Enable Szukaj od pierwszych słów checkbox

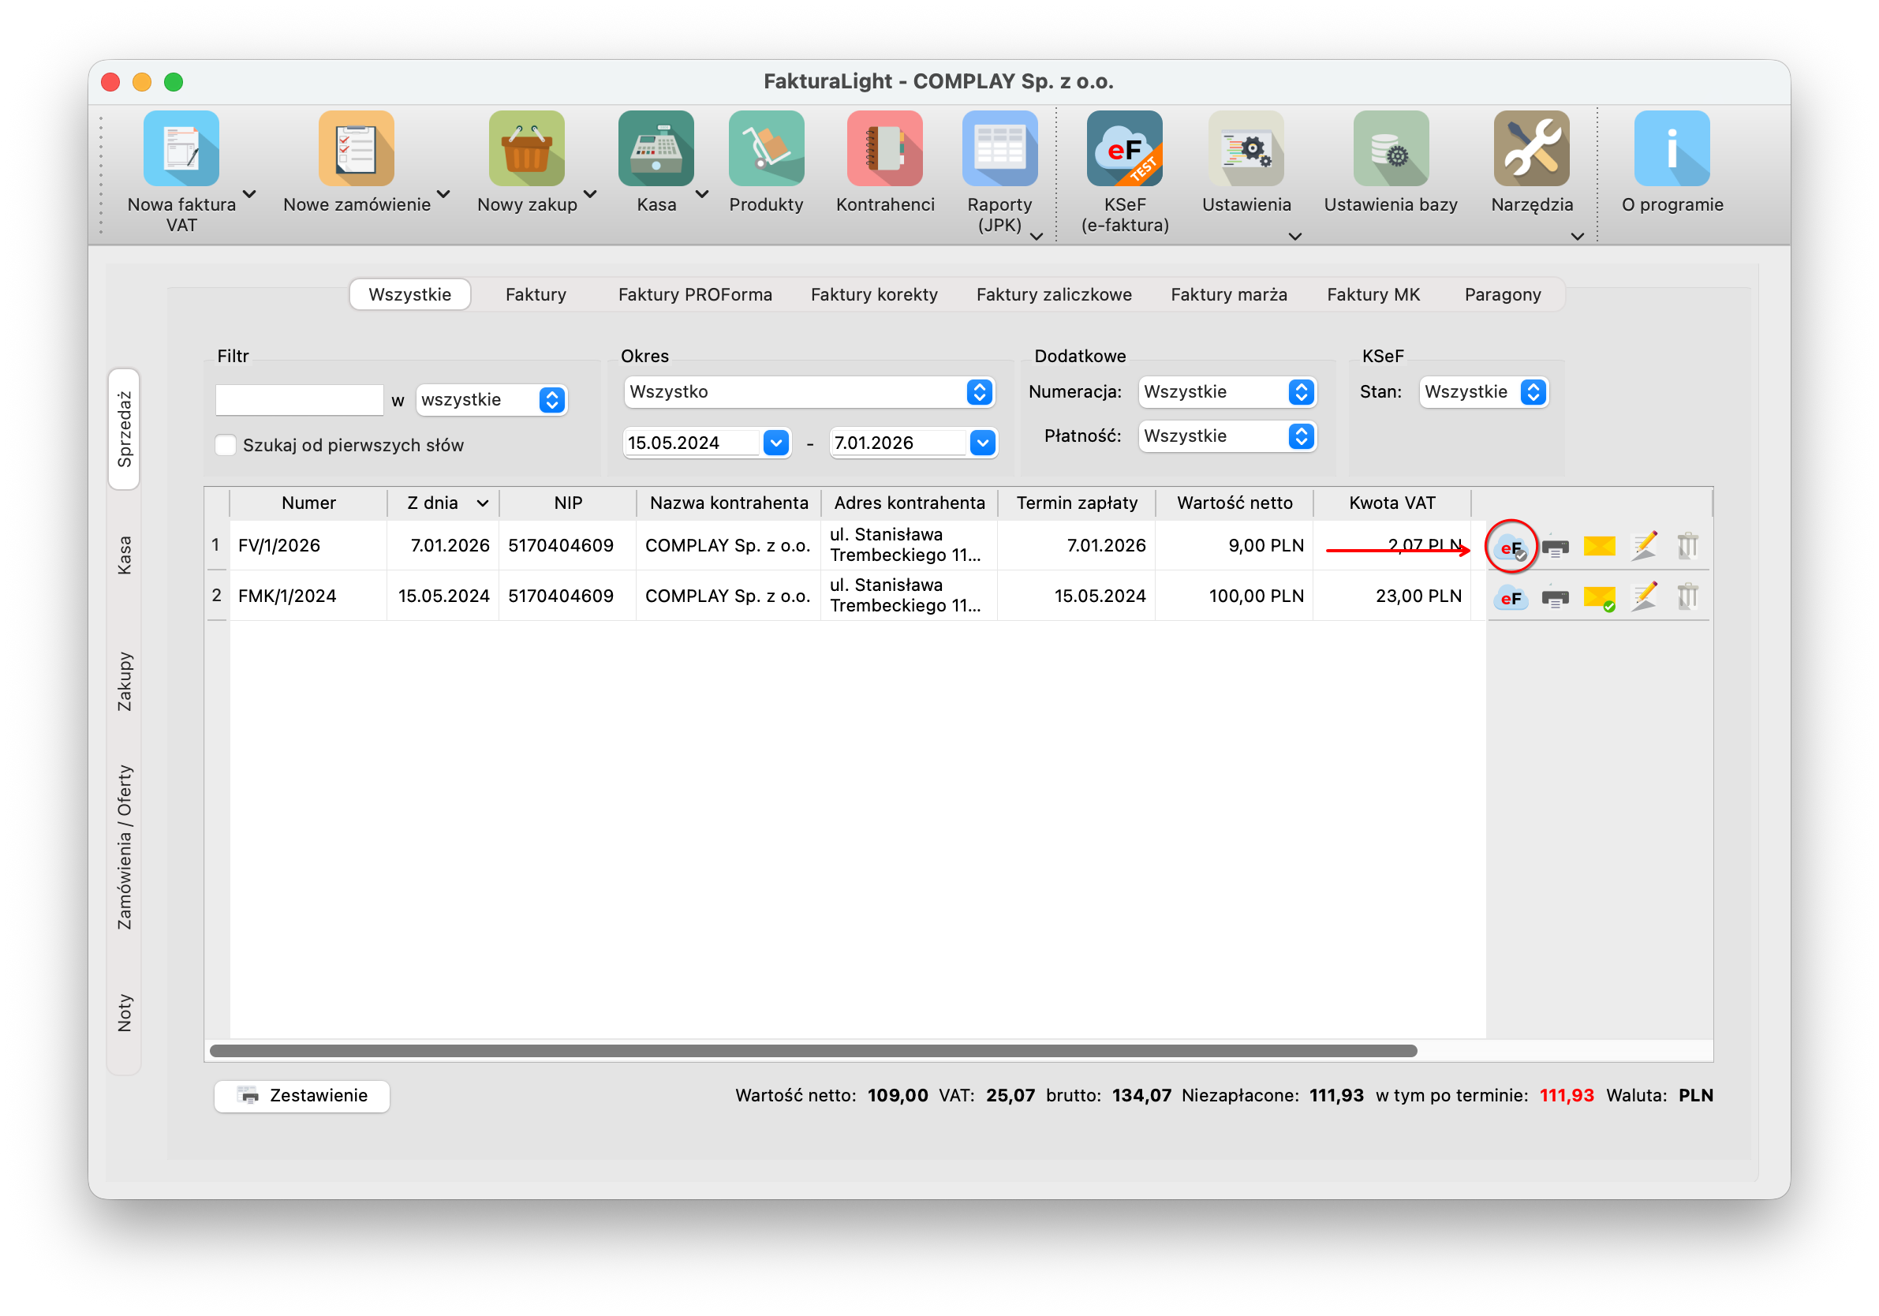(225, 445)
